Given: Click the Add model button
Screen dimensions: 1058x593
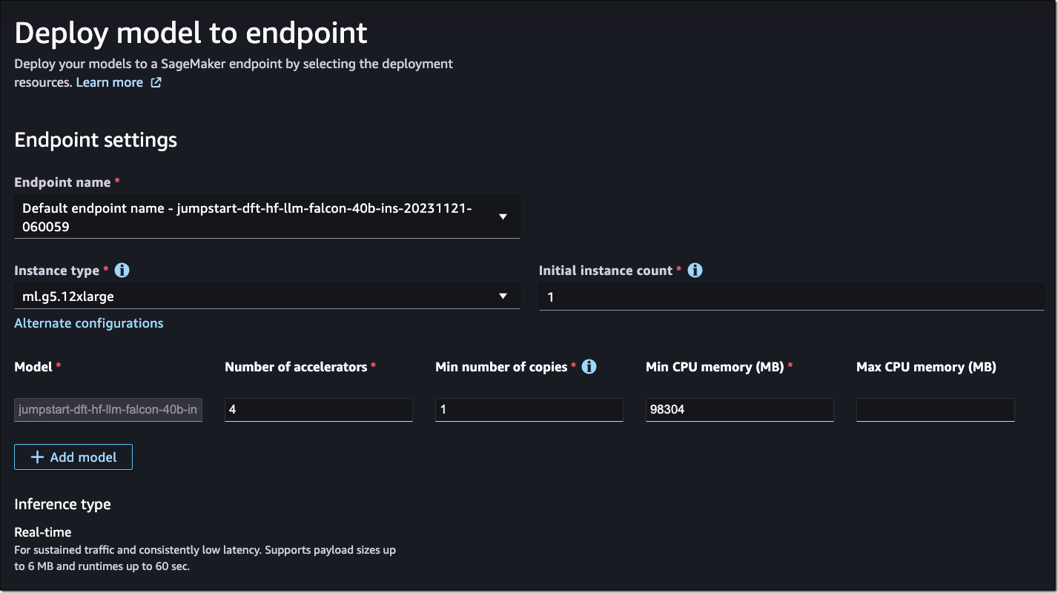Looking at the screenshot, I should coord(73,457).
